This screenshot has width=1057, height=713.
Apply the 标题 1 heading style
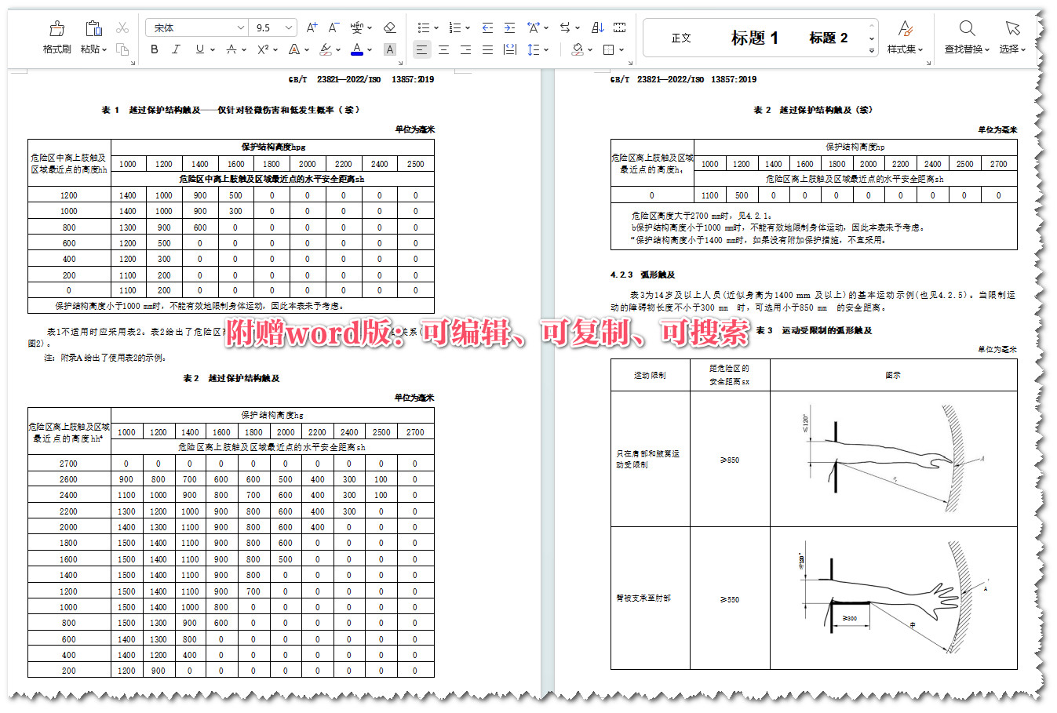[755, 37]
